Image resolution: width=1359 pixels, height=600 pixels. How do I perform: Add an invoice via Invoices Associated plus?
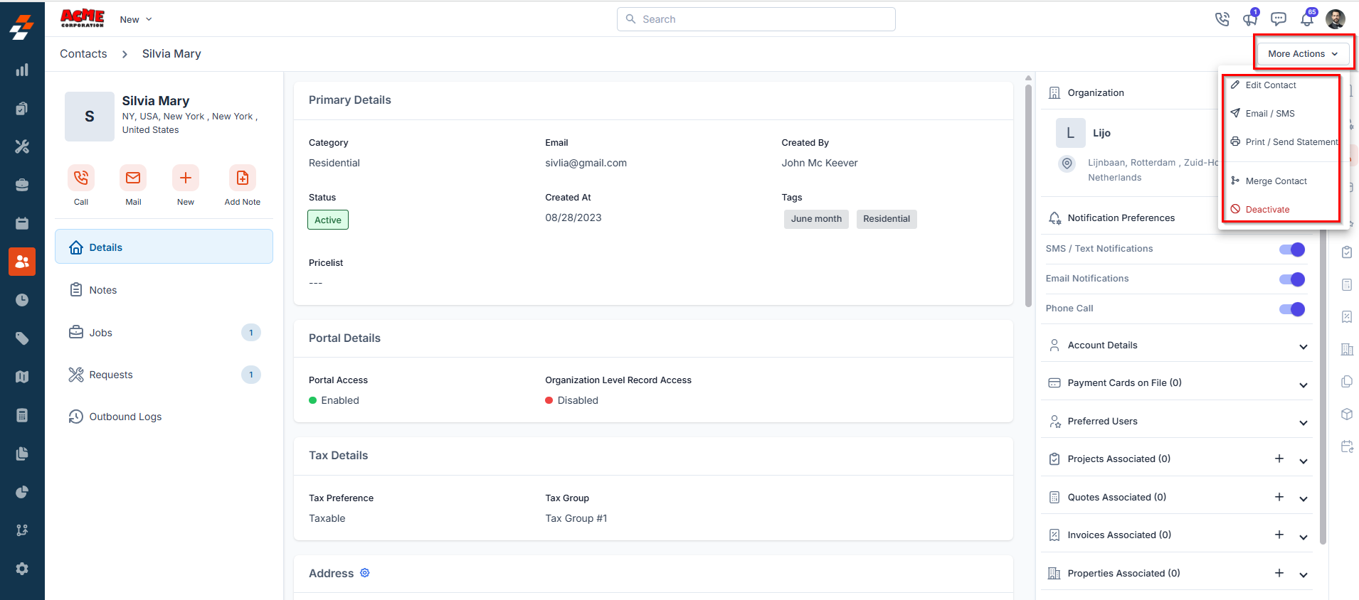(x=1279, y=535)
